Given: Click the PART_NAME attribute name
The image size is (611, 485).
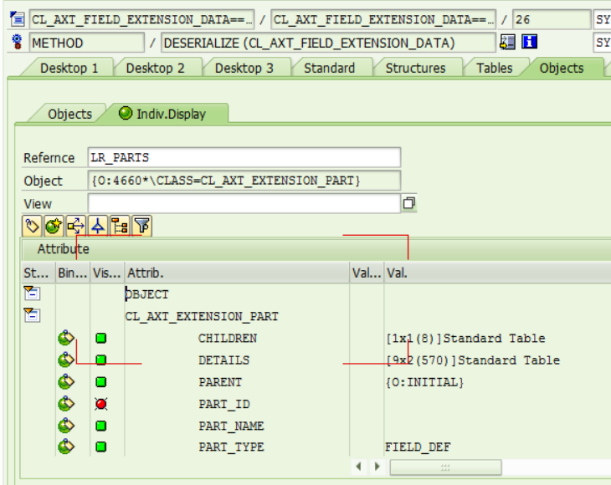Looking at the screenshot, I should tap(231, 426).
